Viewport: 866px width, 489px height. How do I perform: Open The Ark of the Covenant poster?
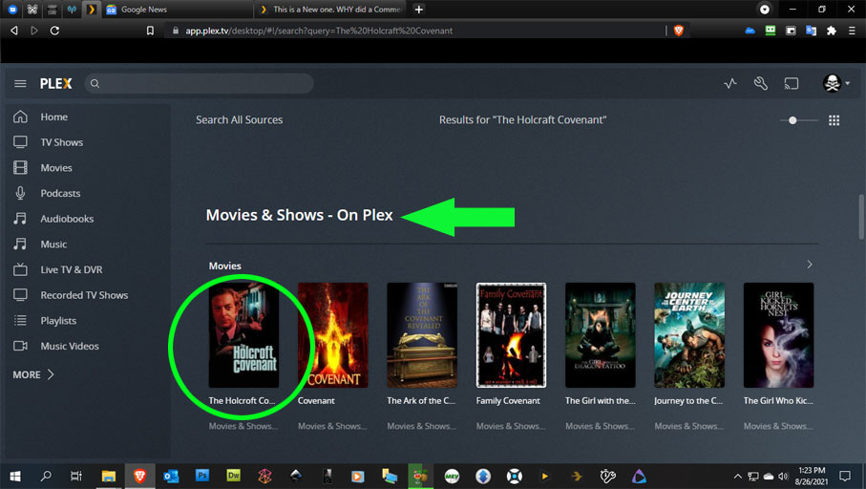[422, 335]
